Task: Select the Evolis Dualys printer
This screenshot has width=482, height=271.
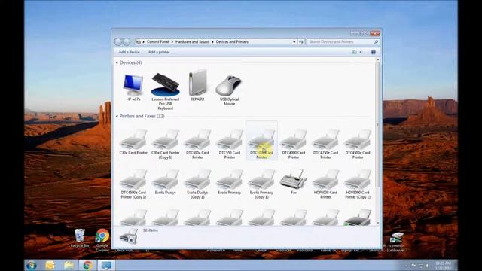Action: [166, 181]
